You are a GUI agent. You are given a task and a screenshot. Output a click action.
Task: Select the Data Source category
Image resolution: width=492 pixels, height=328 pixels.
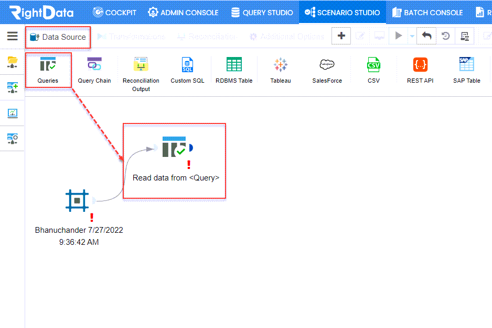click(58, 37)
